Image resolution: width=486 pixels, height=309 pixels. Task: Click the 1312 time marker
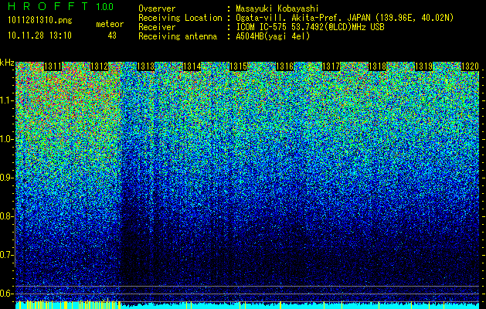click(100, 66)
